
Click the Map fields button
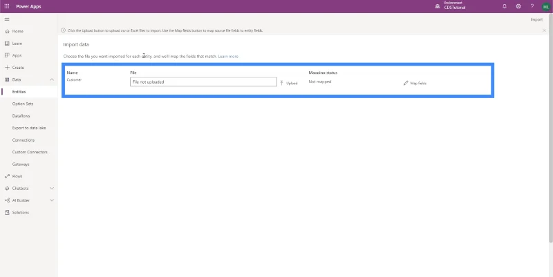[x=415, y=83]
